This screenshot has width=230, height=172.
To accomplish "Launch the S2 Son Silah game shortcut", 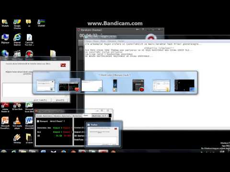I will (17, 107).
